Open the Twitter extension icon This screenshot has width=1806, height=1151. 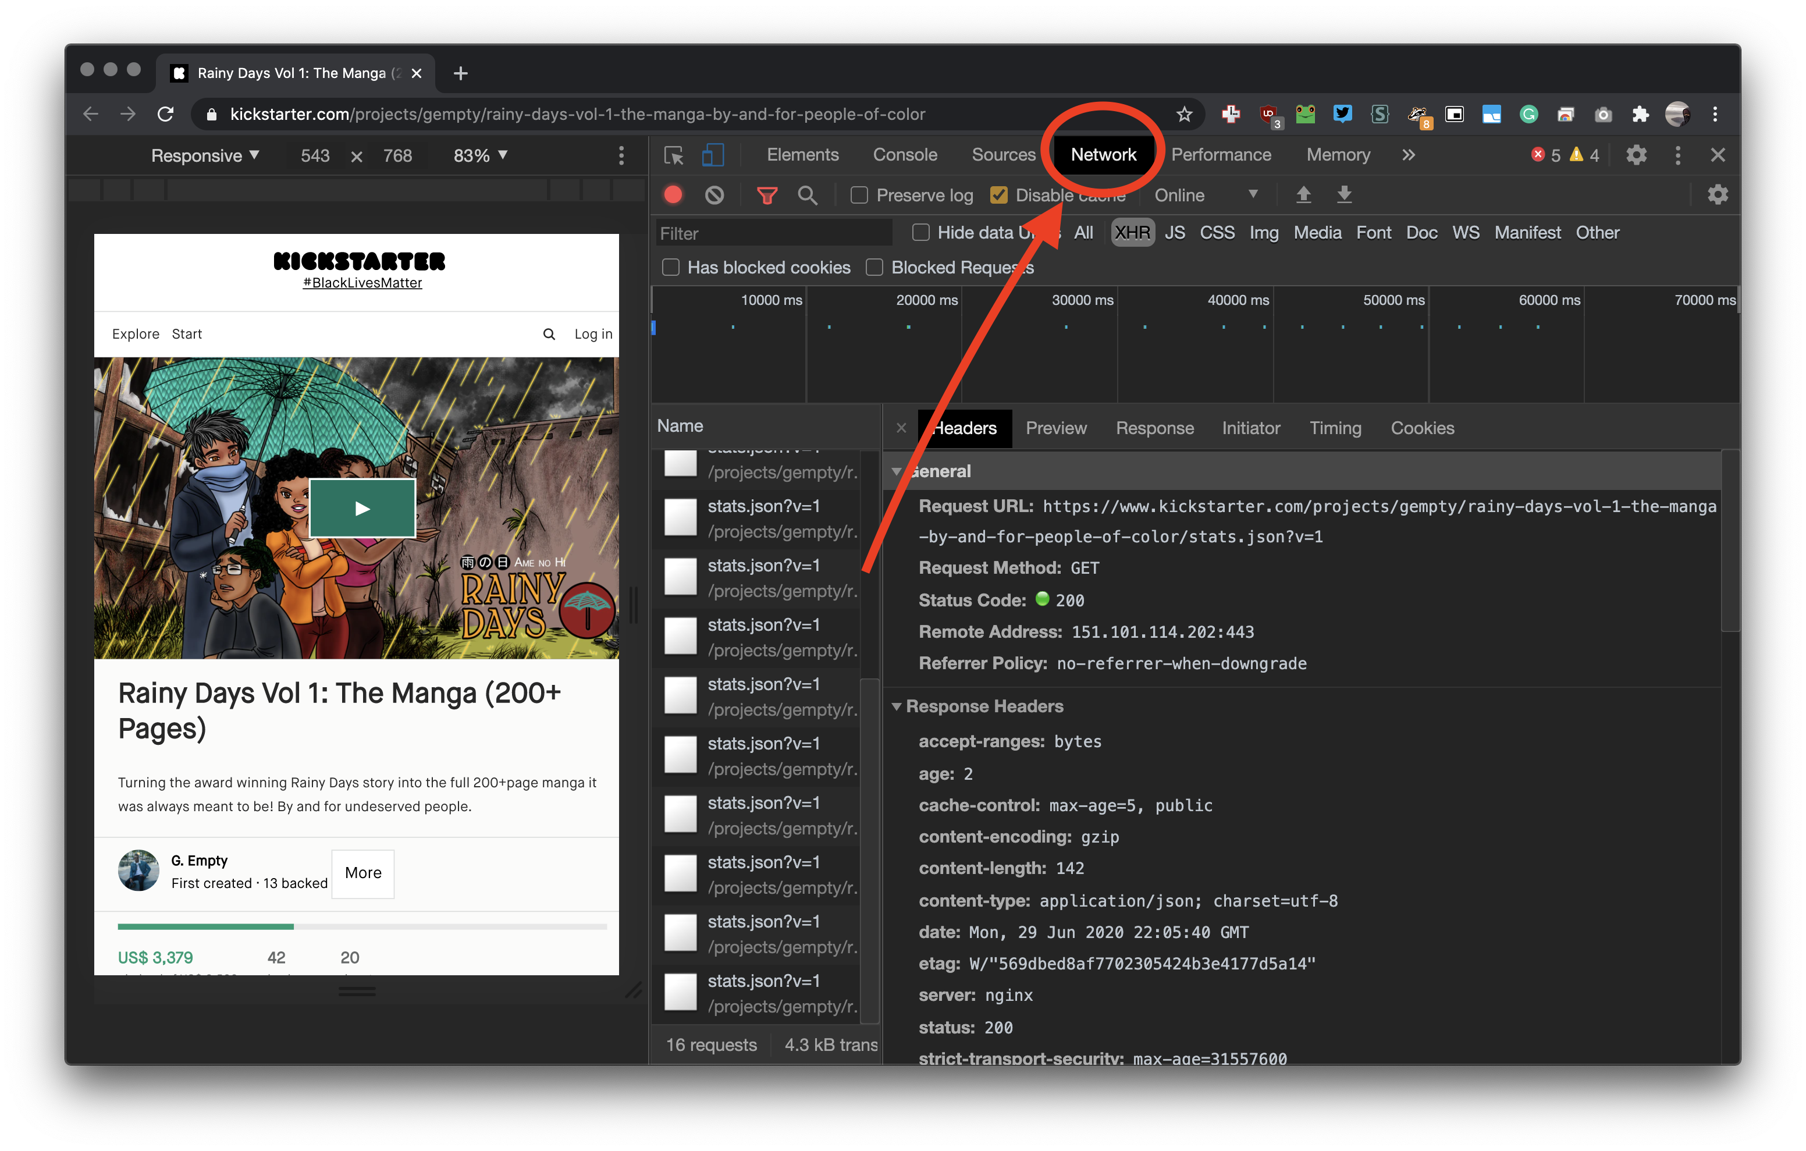(1342, 114)
